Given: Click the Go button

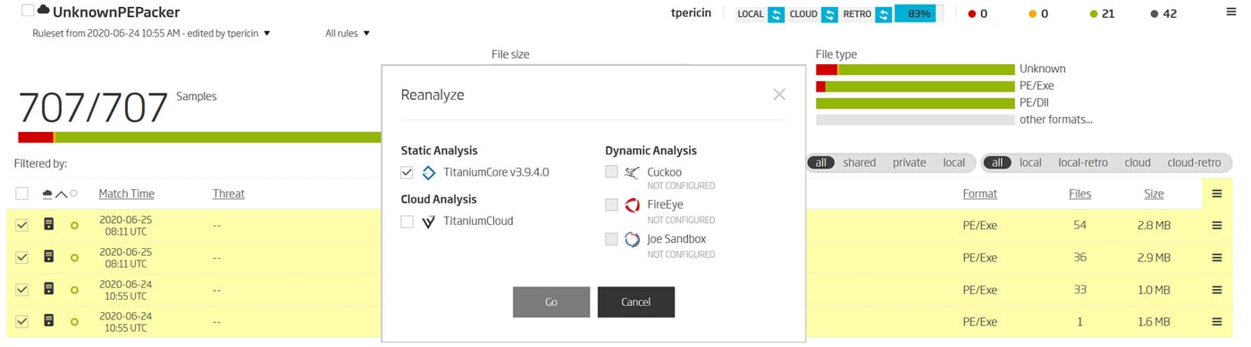Looking at the screenshot, I should coord(551,302).
